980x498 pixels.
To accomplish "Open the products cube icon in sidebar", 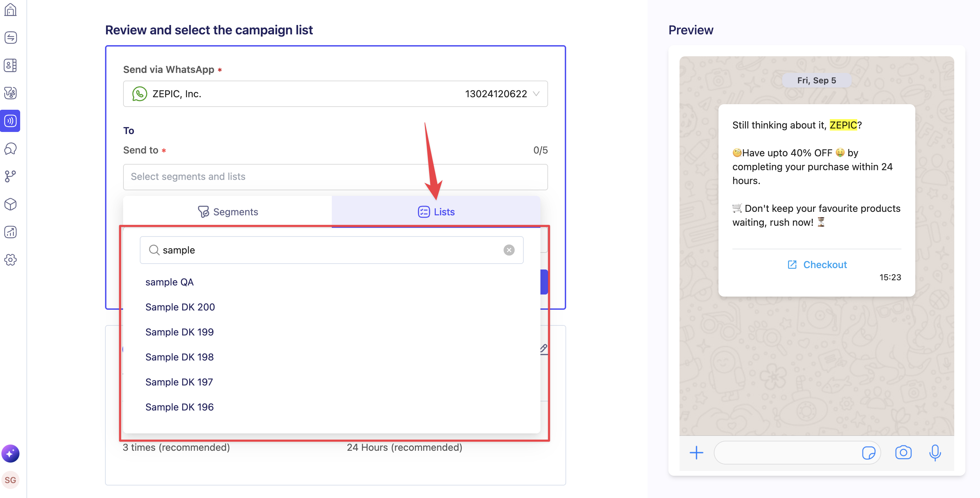I will tap(10, 204).
